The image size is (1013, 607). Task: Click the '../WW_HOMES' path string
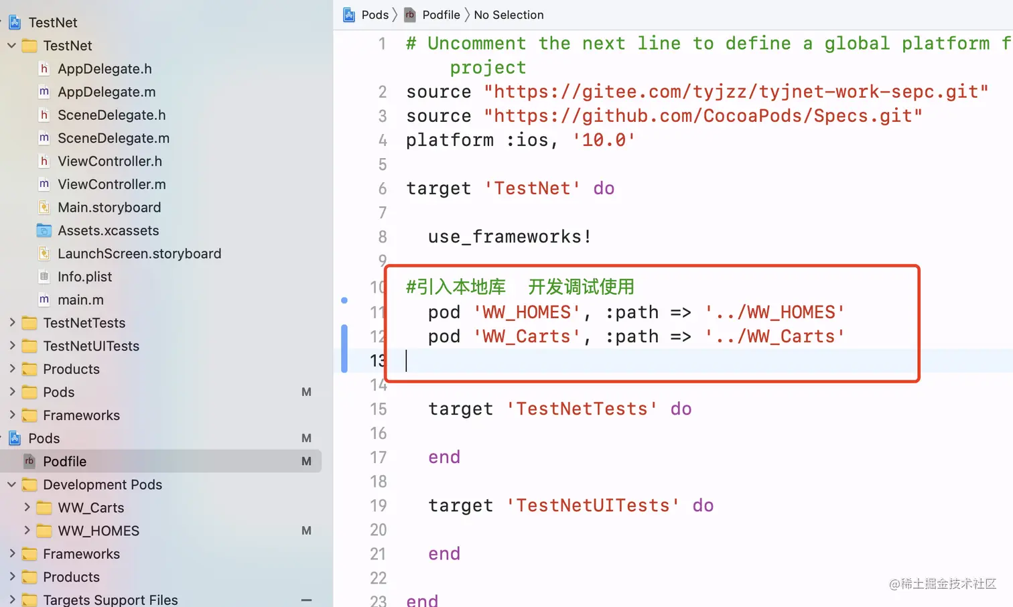(x=774, y=312)
